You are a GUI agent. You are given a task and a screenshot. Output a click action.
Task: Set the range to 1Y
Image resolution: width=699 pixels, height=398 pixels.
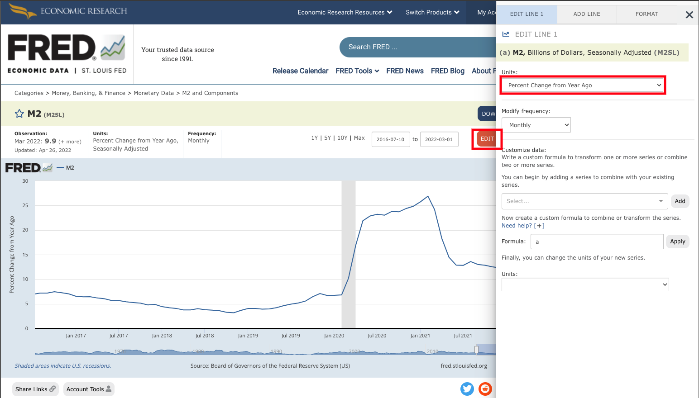point(315,138)
